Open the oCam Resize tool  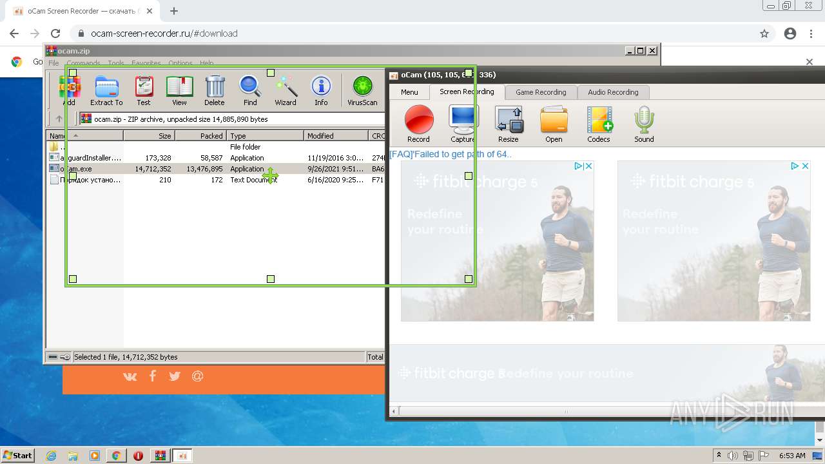509,124
